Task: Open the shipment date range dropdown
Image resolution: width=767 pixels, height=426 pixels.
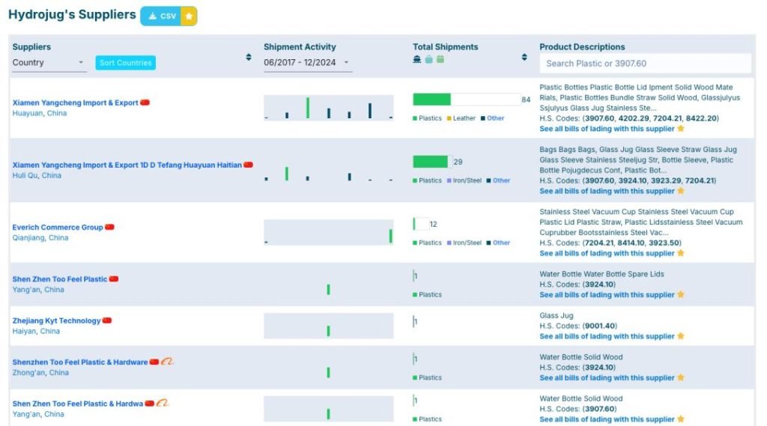Action: [307, 63]
